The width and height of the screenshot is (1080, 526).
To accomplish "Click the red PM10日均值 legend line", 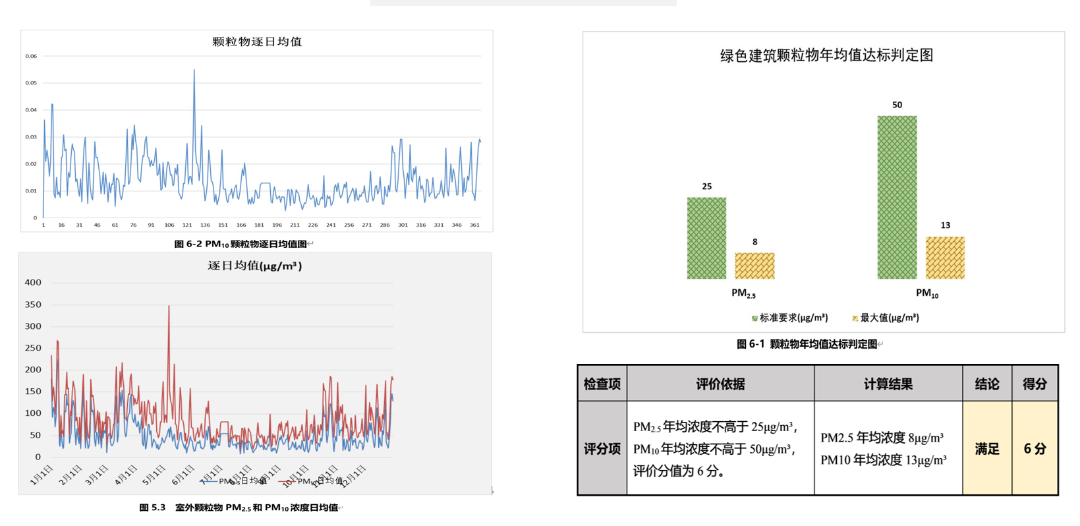I will click(x=287, y=482).
